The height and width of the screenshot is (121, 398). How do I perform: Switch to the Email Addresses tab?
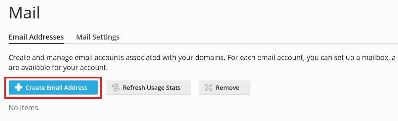pos(36,37)
